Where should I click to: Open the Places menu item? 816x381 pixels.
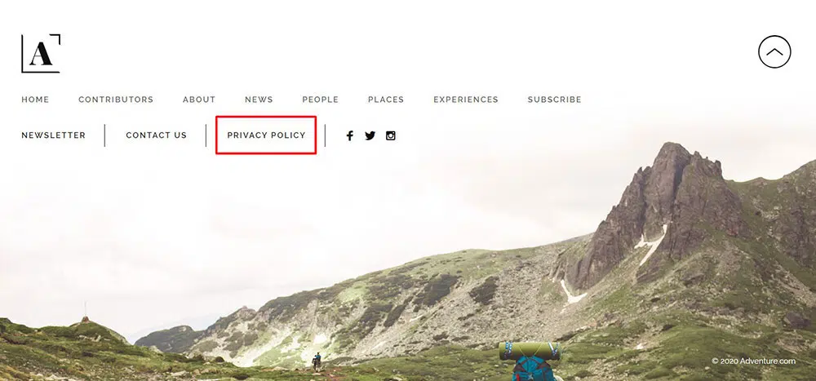click(x=386, y=100)
